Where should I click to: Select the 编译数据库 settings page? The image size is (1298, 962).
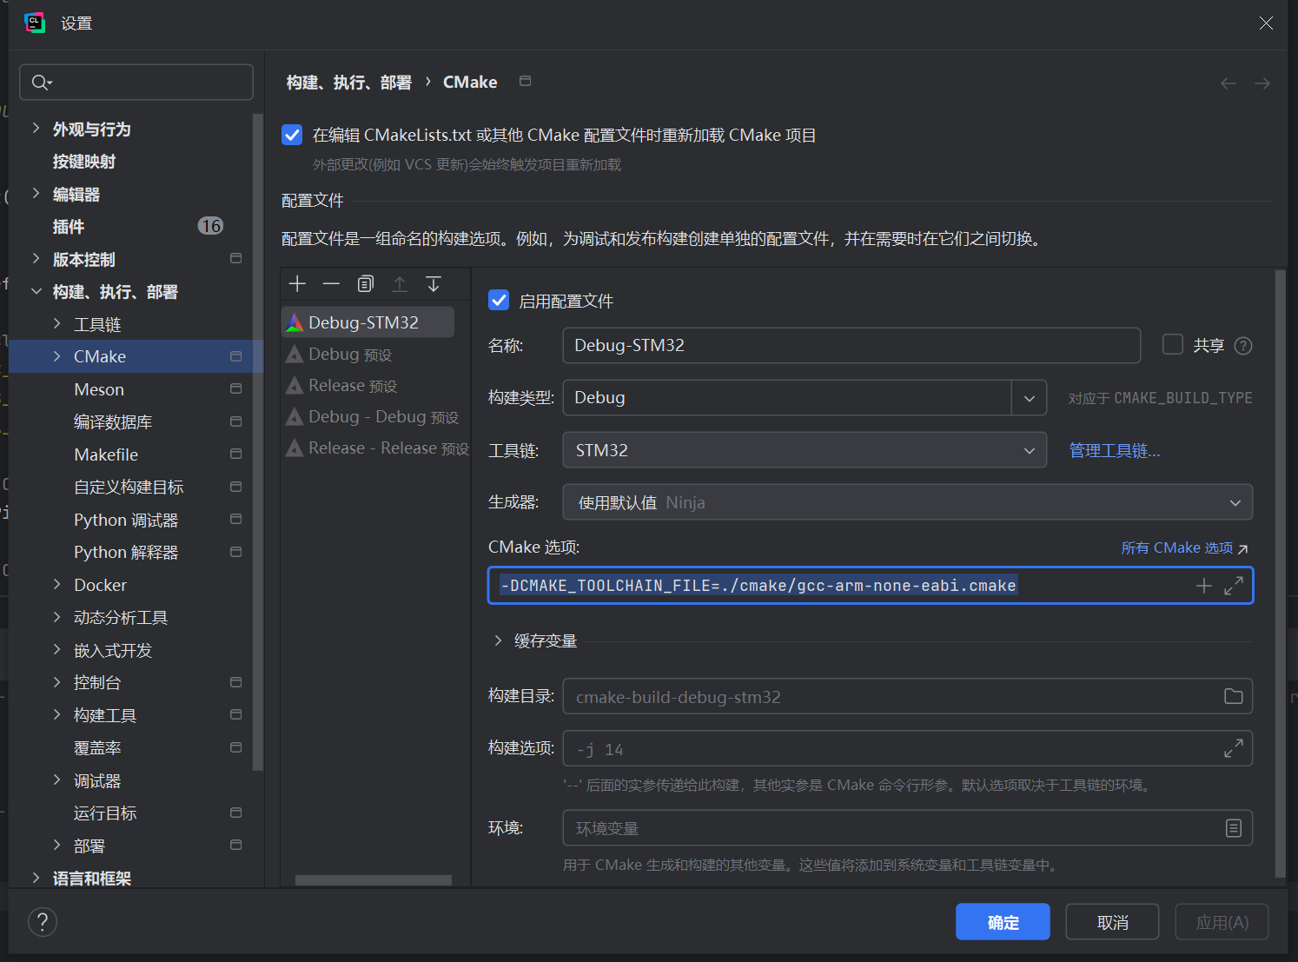pyautogui.click(x=113, y=422)
